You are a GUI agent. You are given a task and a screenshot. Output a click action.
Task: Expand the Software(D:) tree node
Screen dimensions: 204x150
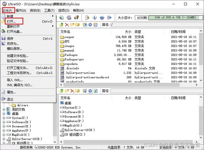click(4, 122)
